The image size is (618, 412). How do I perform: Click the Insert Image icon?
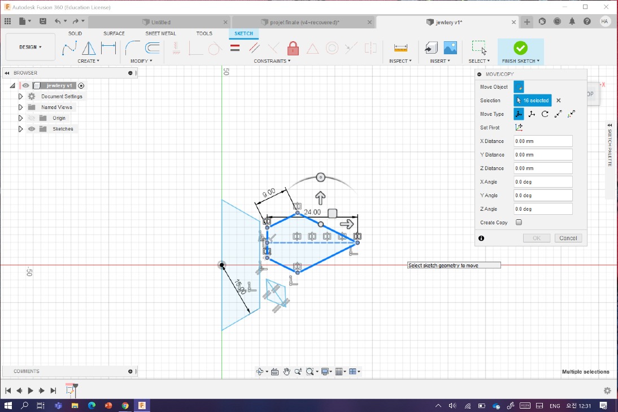[450, 48]
